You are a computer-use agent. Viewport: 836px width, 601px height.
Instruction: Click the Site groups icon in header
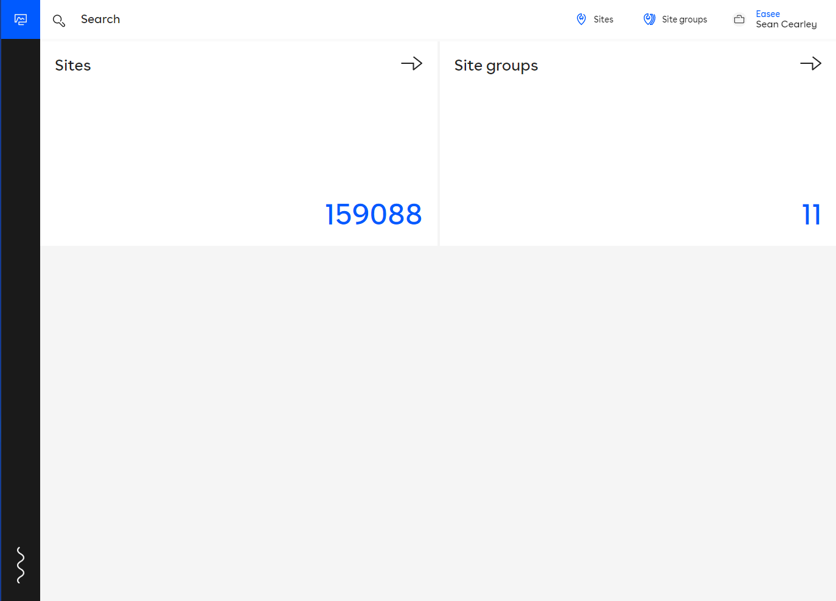pyautogui.click(x=649, y=19)
